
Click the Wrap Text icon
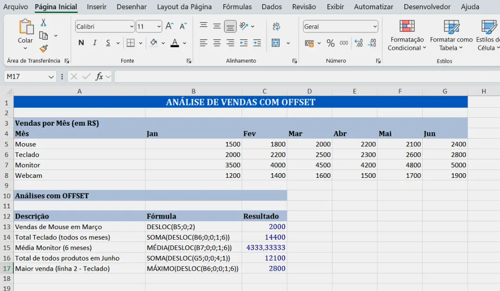click(x=276, y=26)
